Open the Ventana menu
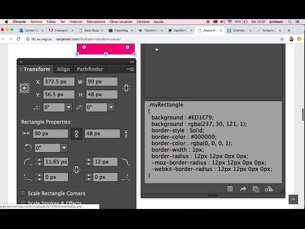 coord(143,21)
